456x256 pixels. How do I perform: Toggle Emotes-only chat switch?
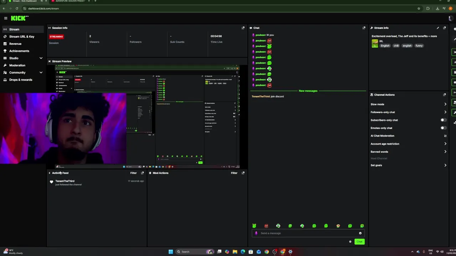tap(443, 128)
